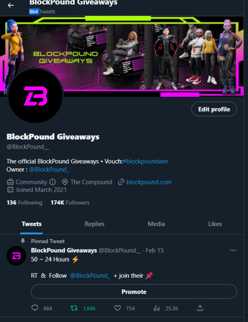Open the #blockpoundwin hashtag link
The image size is (248, 322).
tap(145, 161)
